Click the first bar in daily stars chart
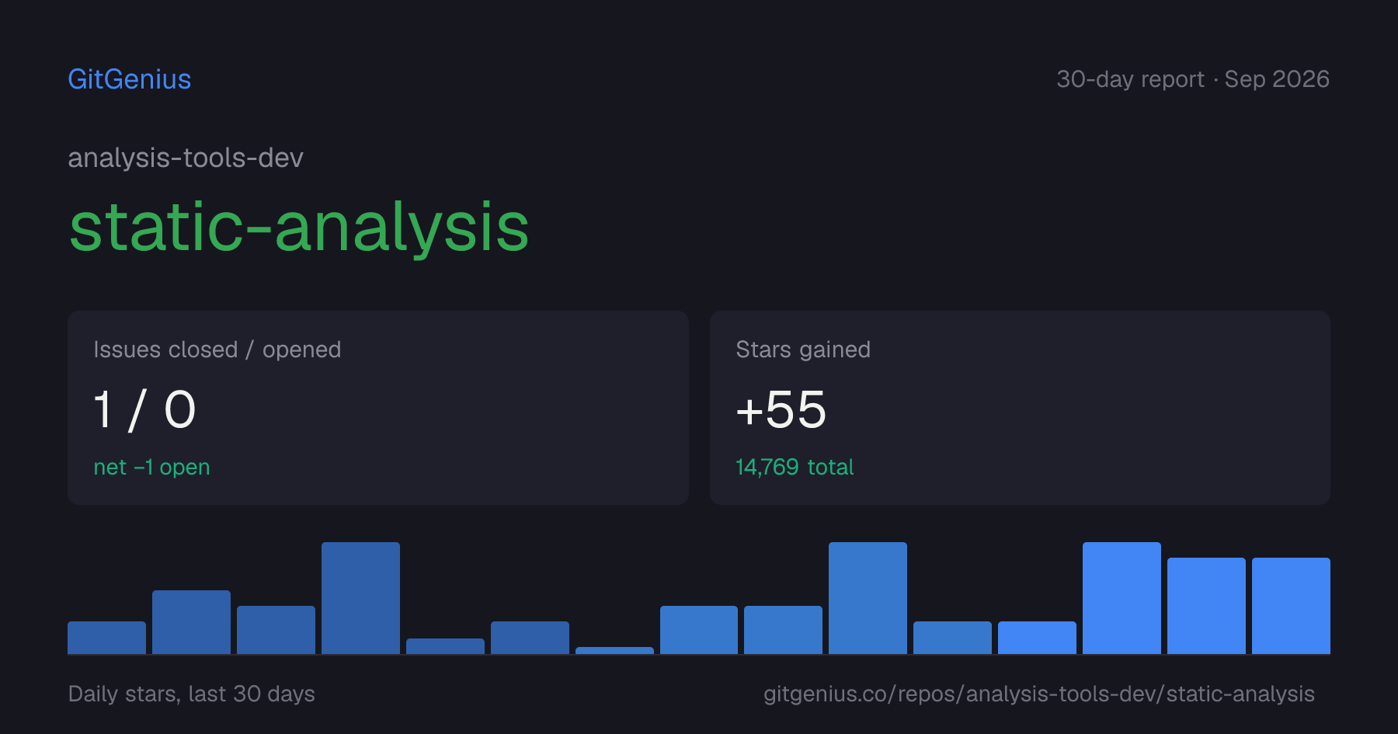 [106, 638]
